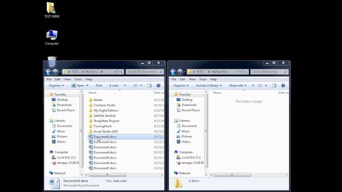342x192 pixels.
Task: Open File menu in My Documents window
Action: [x=49, y=79]
